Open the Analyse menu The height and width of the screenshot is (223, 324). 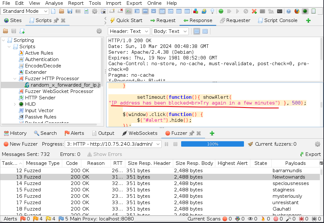pyautogui.click(x=54, y=3)
